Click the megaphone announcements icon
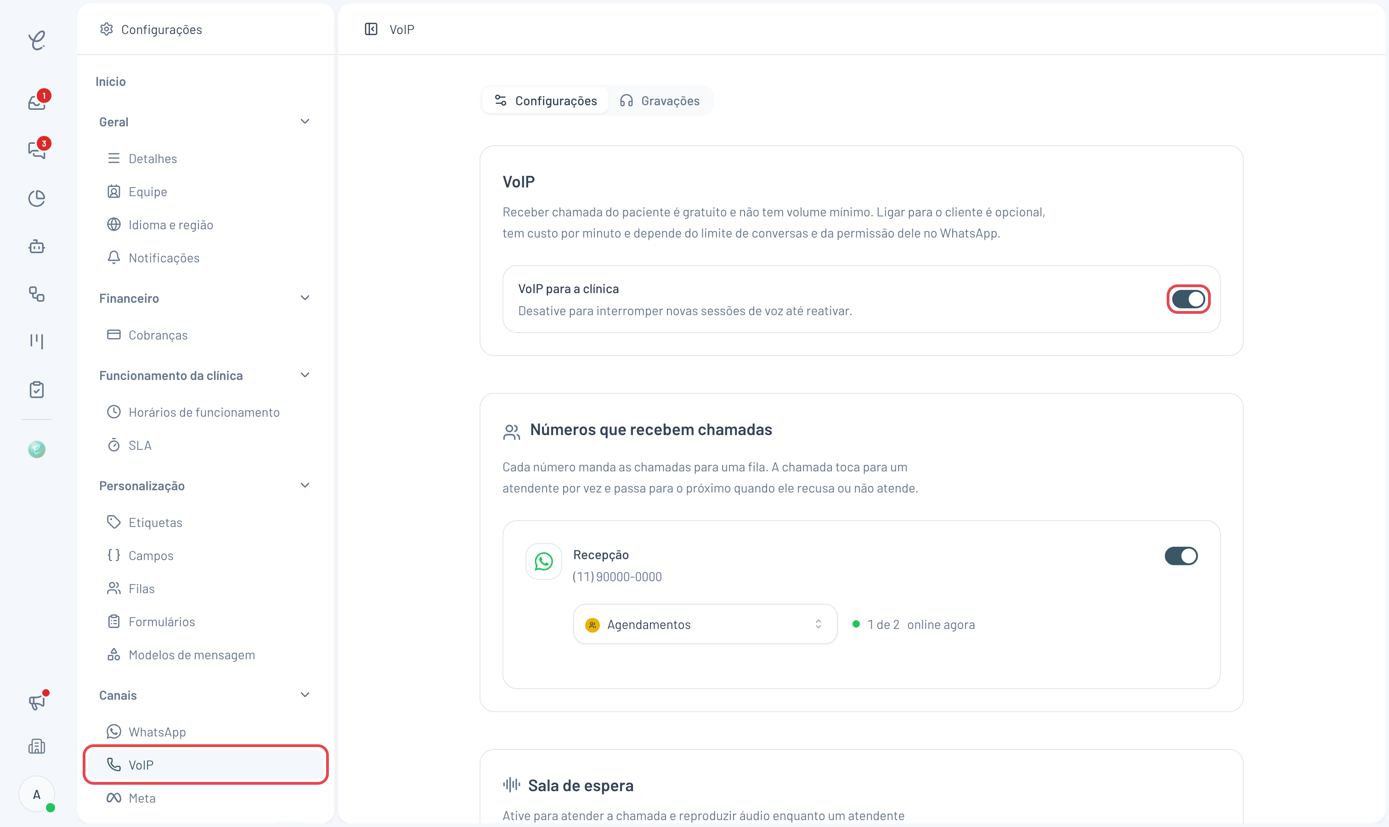The height and width of the screenshot is (827, 1389). tap(37, 701)
